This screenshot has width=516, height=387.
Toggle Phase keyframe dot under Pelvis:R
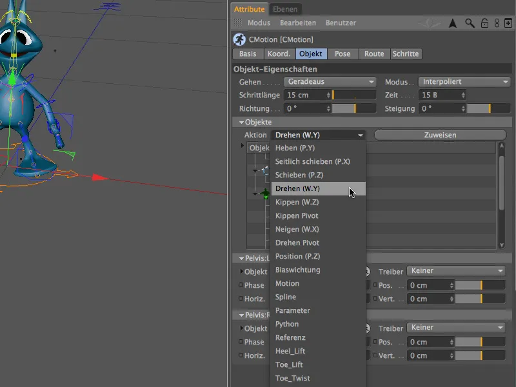tap(241, 342)
